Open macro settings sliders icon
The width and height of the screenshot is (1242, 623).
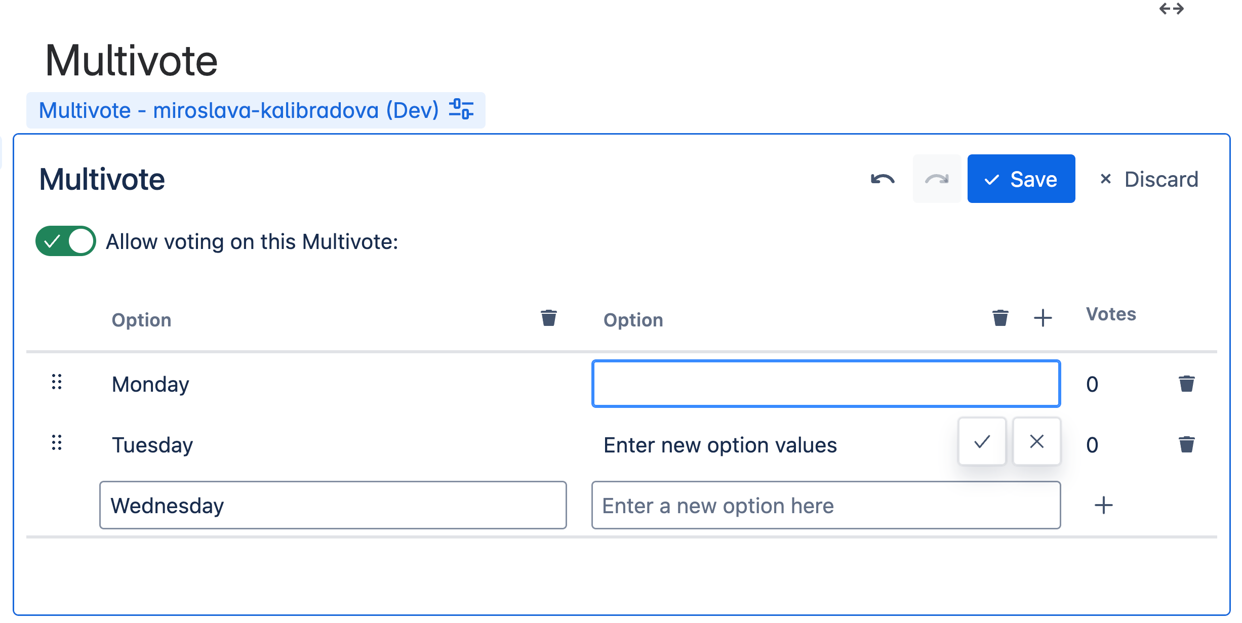pyautogui.click(x=461, y=110)
